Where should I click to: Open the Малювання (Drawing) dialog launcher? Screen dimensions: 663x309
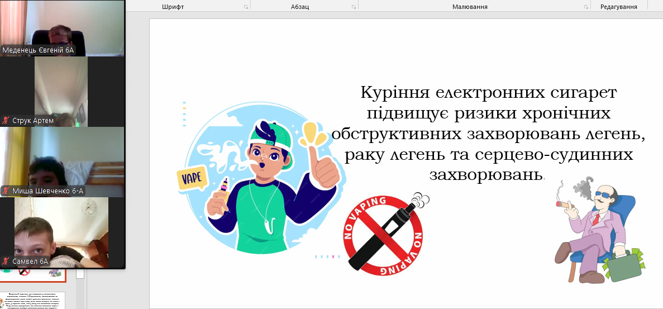click(586, 7)
